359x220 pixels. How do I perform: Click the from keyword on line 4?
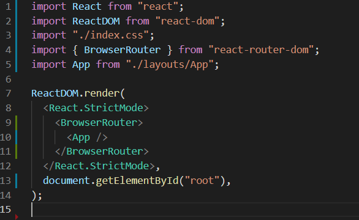tap(191, 50)
